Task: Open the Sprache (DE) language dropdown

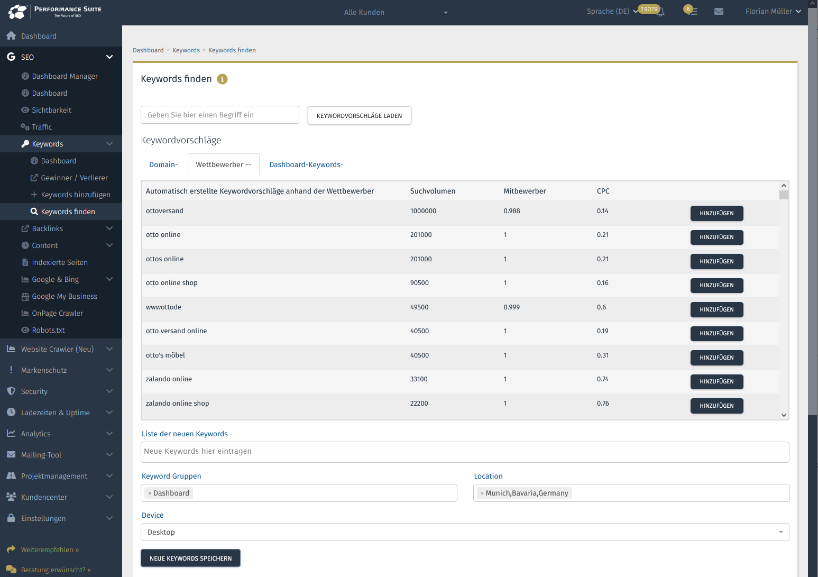Action: pyautogui.click(x=612, y=11)
